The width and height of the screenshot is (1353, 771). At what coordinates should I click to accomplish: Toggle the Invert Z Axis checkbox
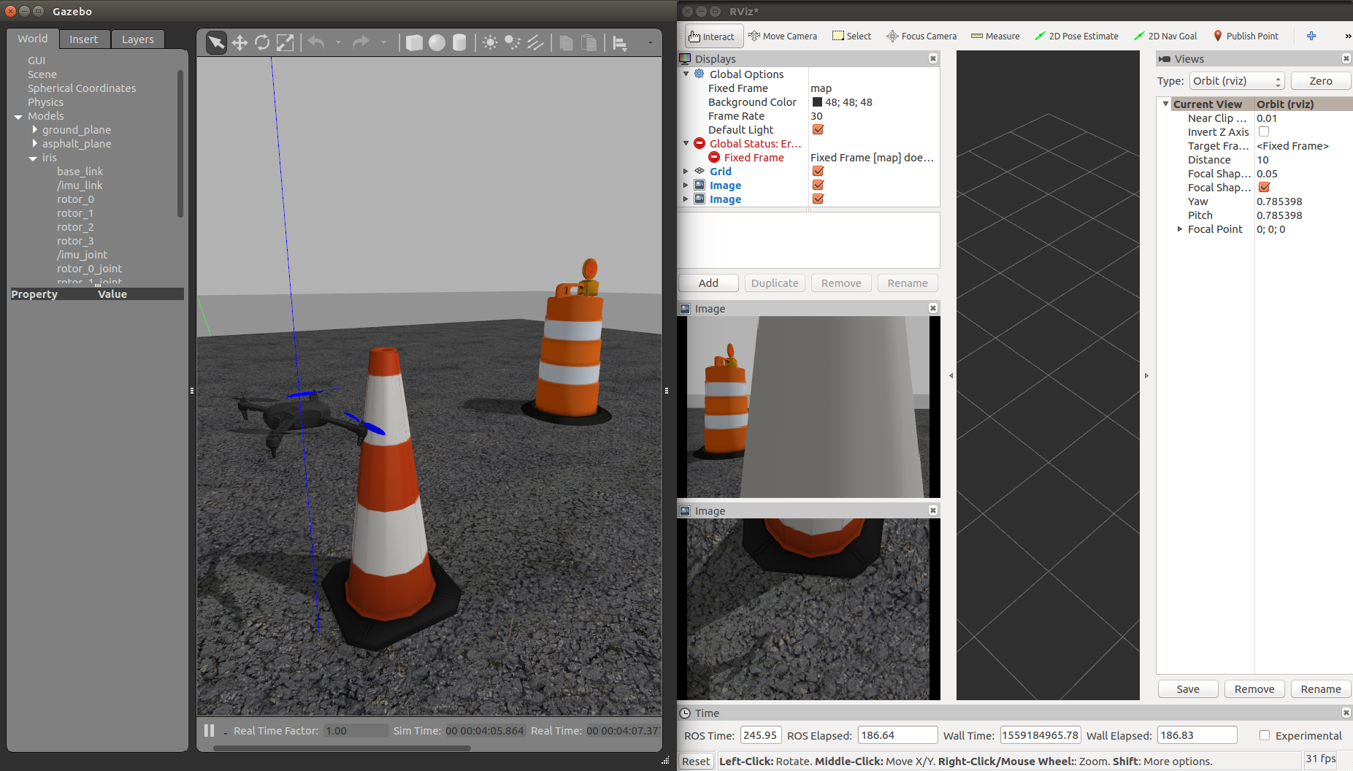point(1264,132)
